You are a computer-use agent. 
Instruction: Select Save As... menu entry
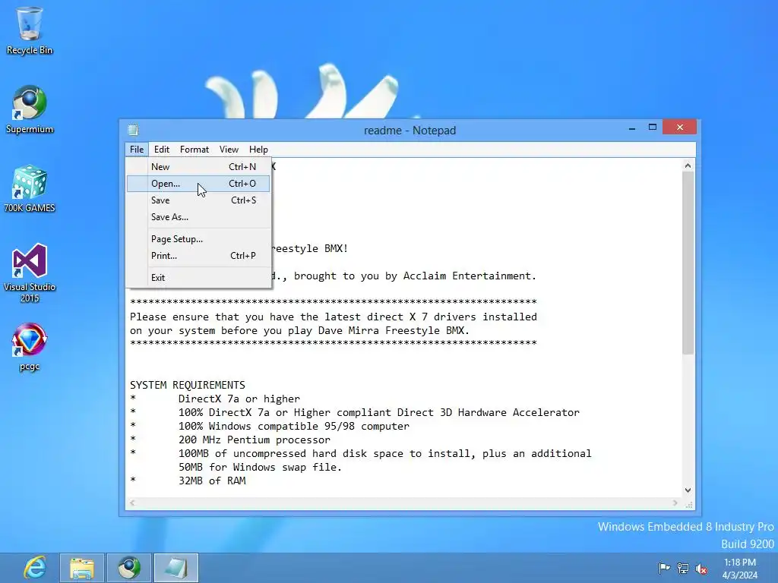tap(198, 217)
